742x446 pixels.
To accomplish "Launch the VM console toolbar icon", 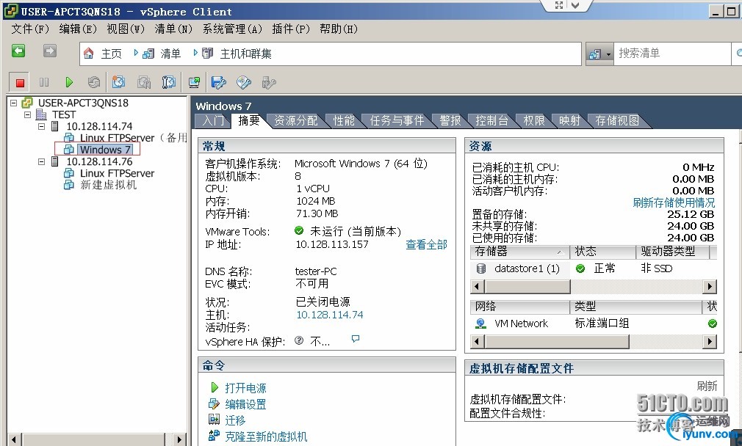I will point(194,83).
